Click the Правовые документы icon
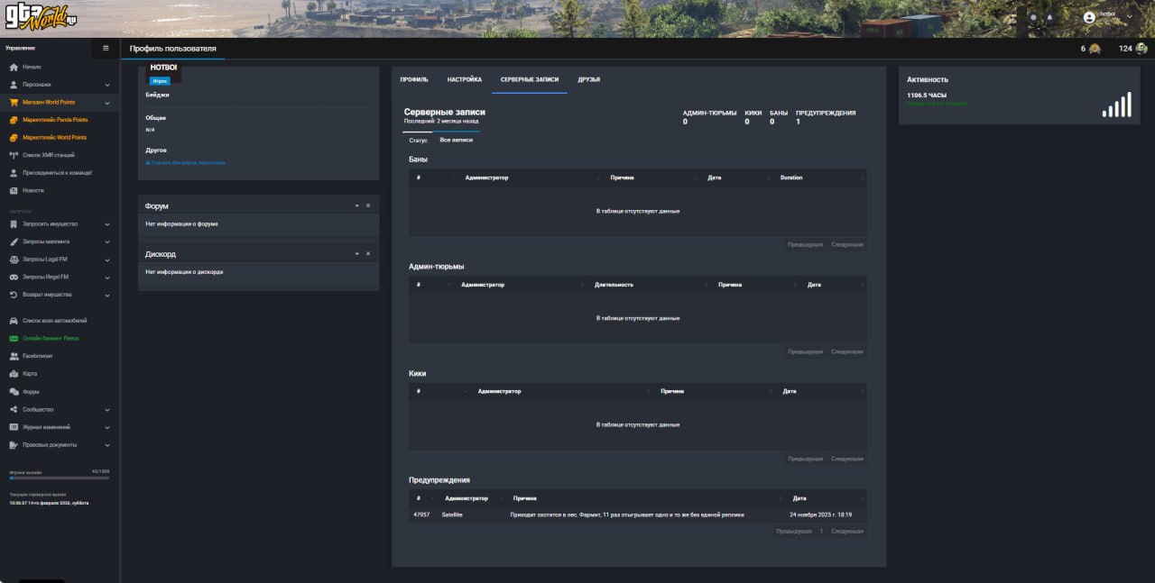 pos(14,445)
